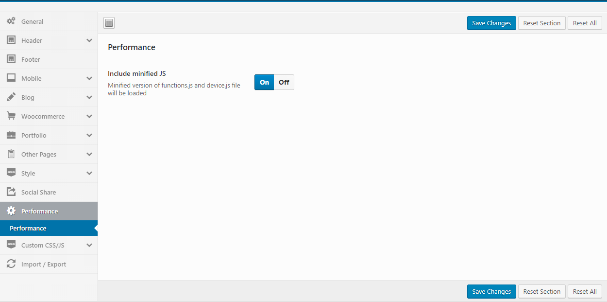Click the Portfolio briefcase icon

[11, 135]
